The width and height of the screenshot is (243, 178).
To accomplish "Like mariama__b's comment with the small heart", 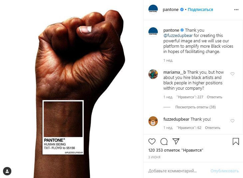I will 232,74.
